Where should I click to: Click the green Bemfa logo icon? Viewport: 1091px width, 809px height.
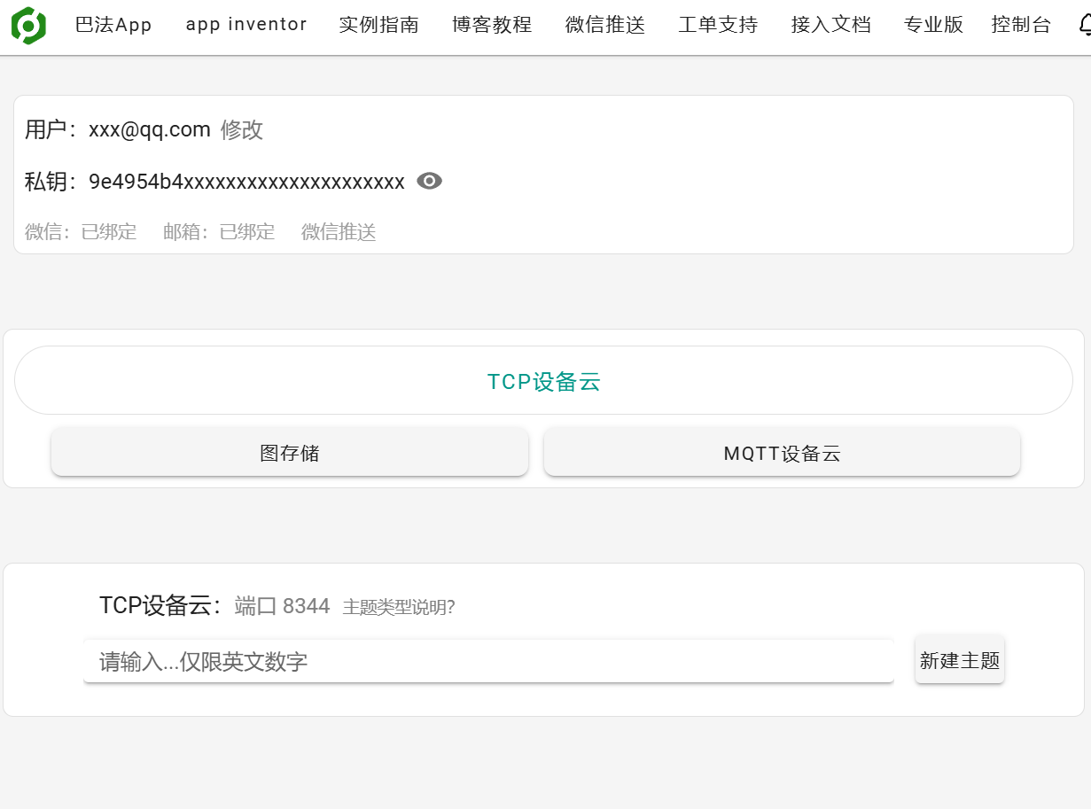click(x=28, y=26)
